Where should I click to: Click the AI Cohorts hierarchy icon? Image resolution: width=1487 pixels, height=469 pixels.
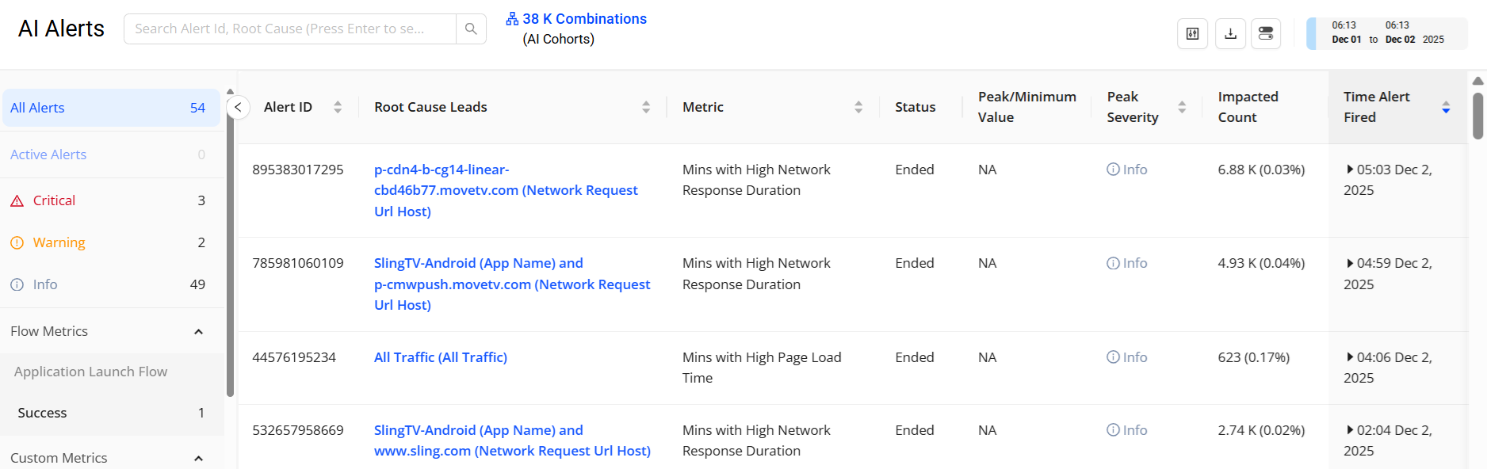(512, 19)
